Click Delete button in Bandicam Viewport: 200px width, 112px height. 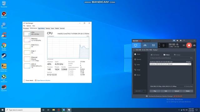[187, 91]
